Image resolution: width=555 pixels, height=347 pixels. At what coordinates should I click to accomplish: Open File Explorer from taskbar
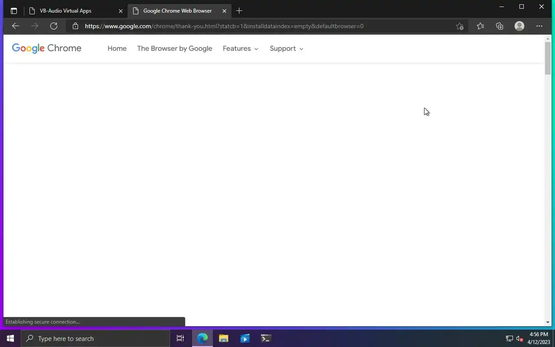224,338
